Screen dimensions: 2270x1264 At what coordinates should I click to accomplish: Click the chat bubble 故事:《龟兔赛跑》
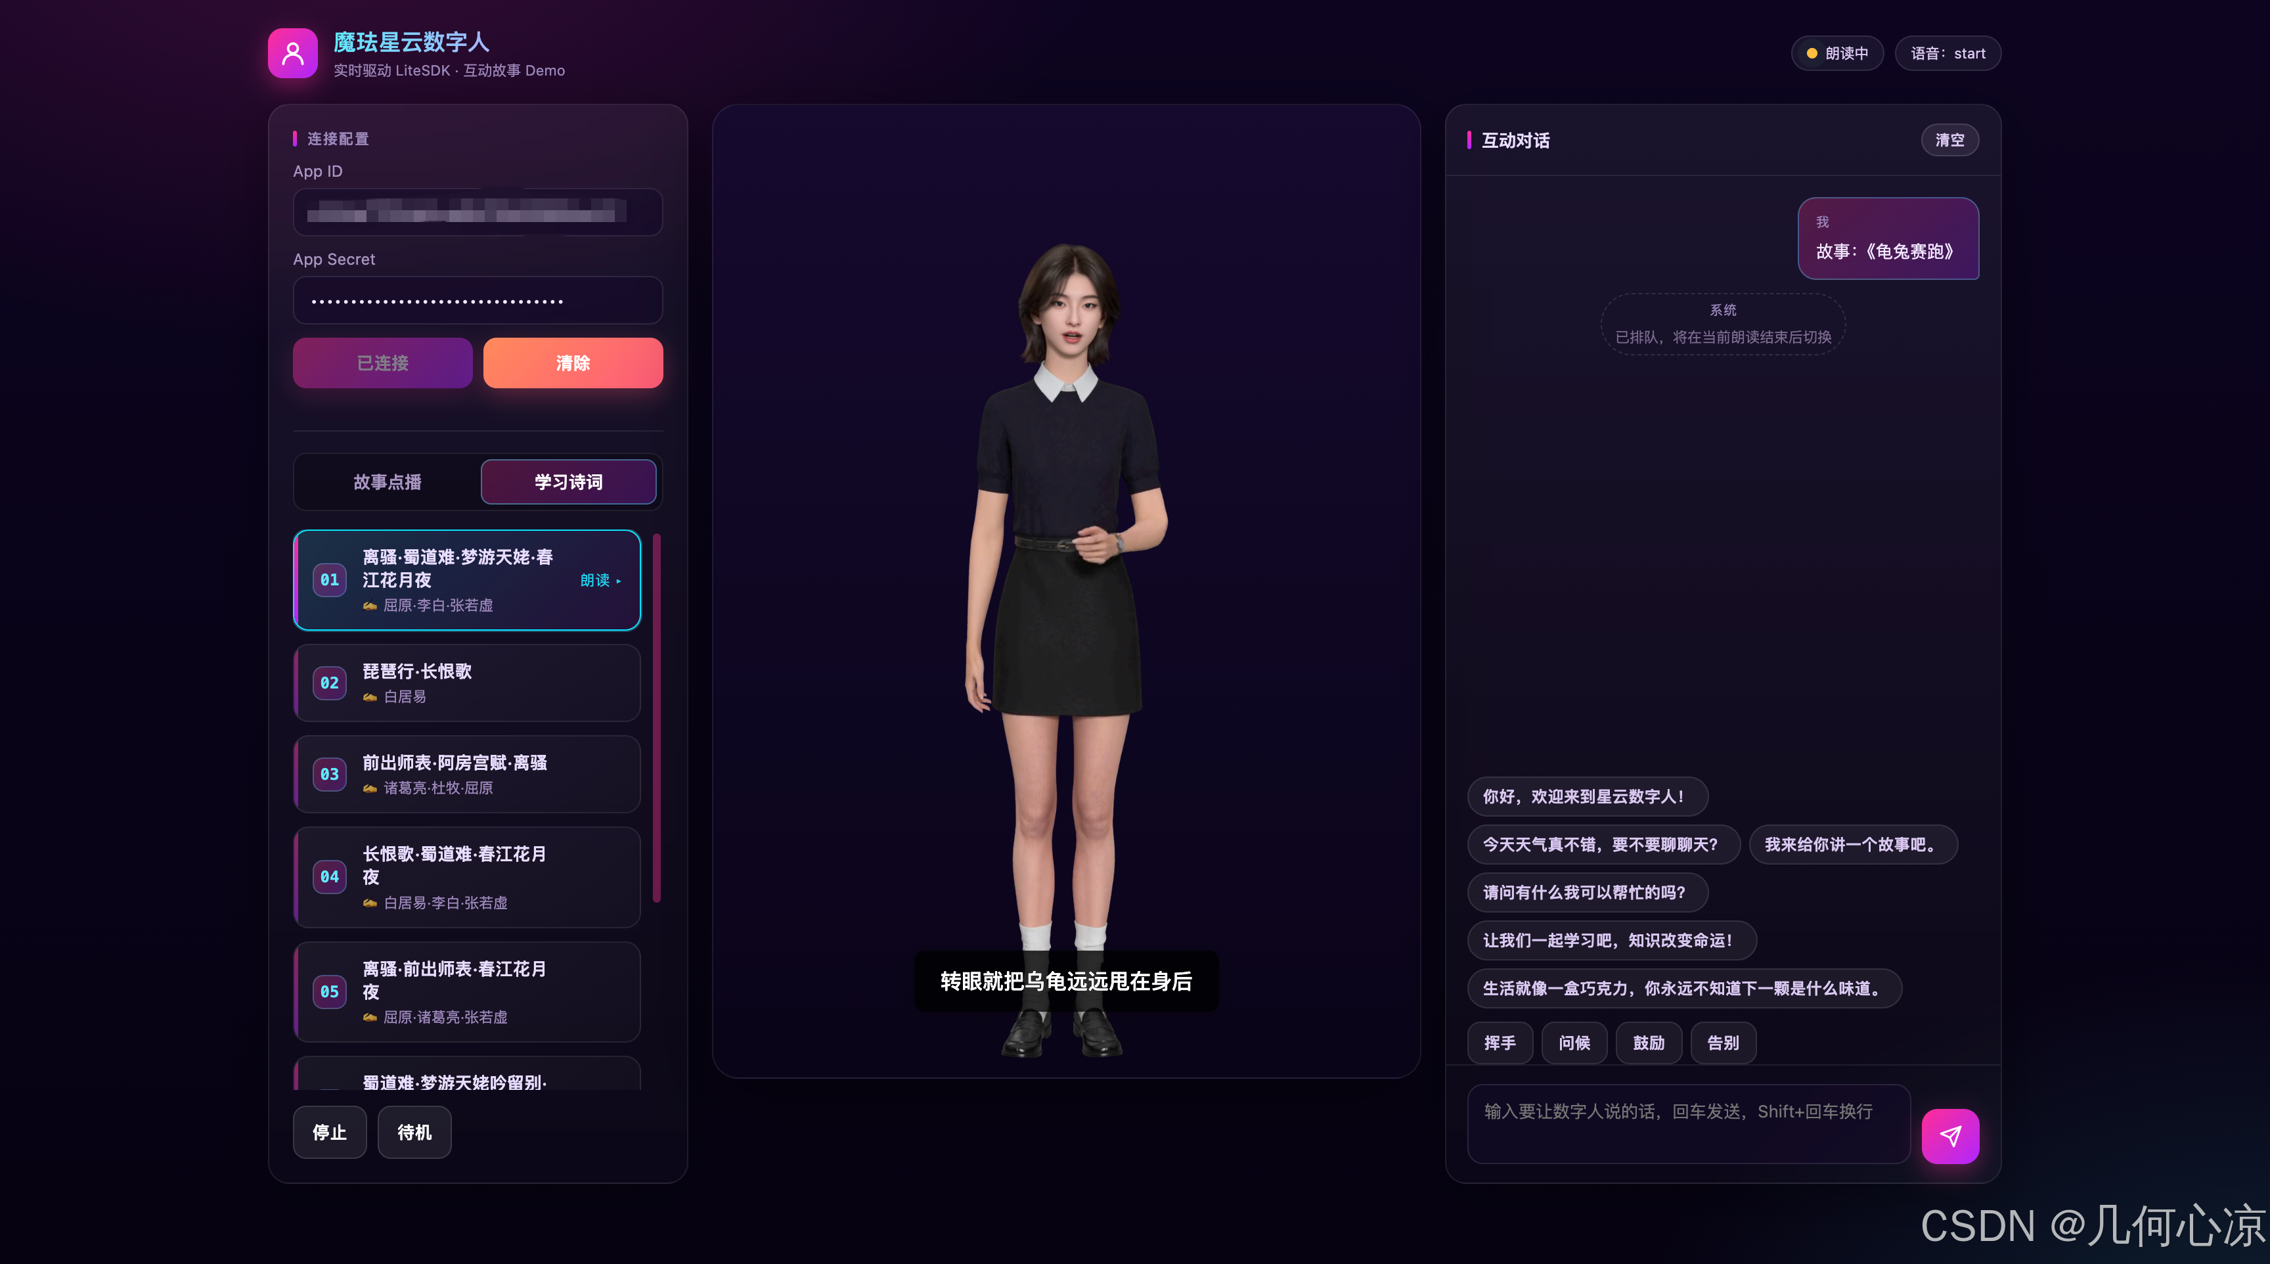pos(1888,239)
